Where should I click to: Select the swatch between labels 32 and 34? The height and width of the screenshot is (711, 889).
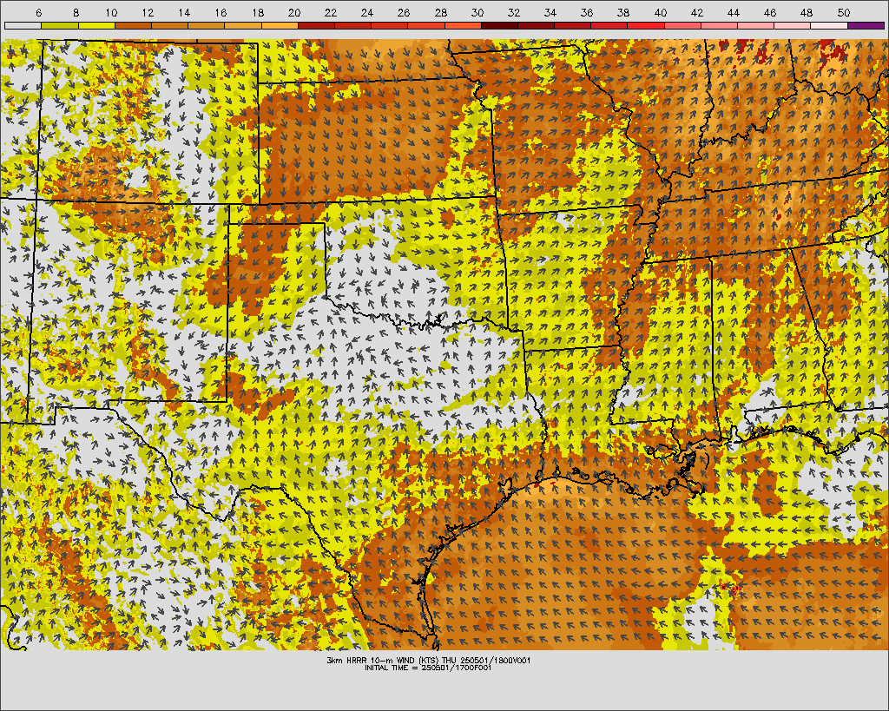tap(537, 25)
